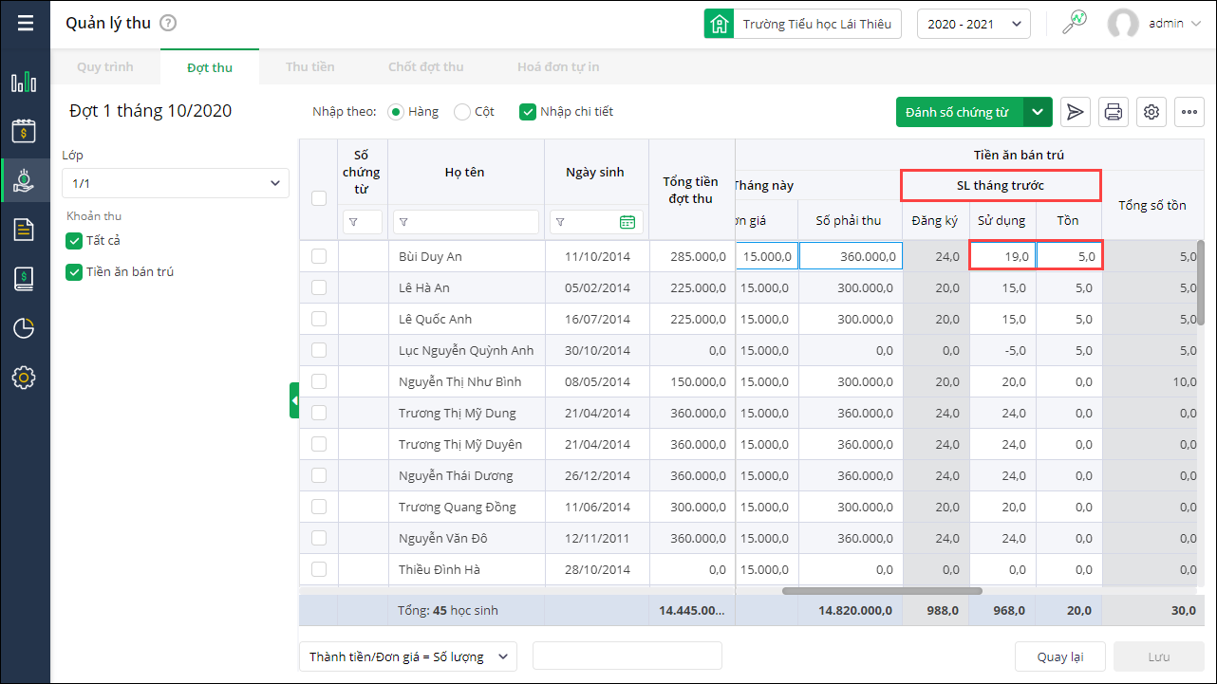1217x684 pixels.
Task: Toggle the Nhập chi tiết checkbox
Action: pos(528,112)
